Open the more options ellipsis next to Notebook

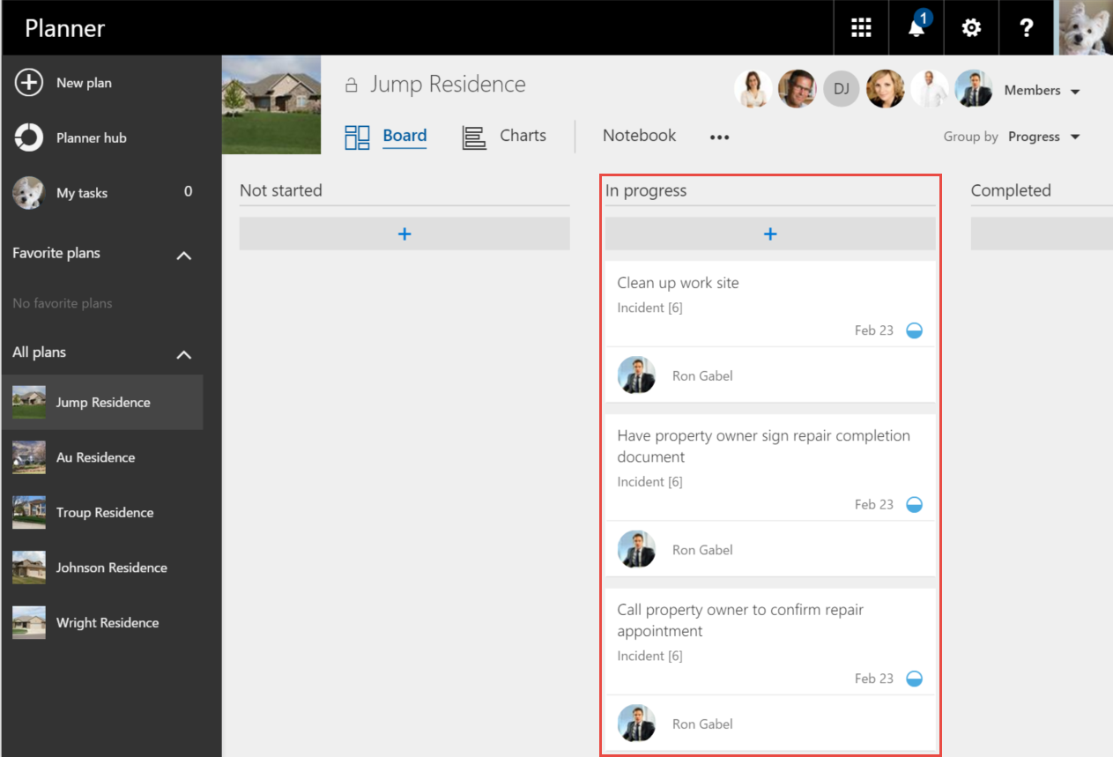point(719,137)
